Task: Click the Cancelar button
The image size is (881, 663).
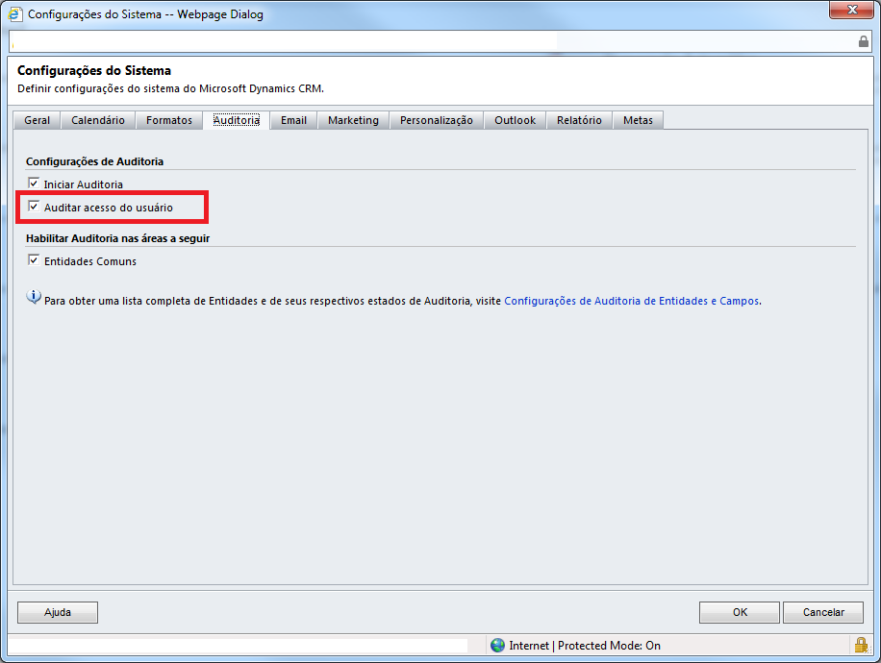Action: pyautogui.click(x=822, y=612)
